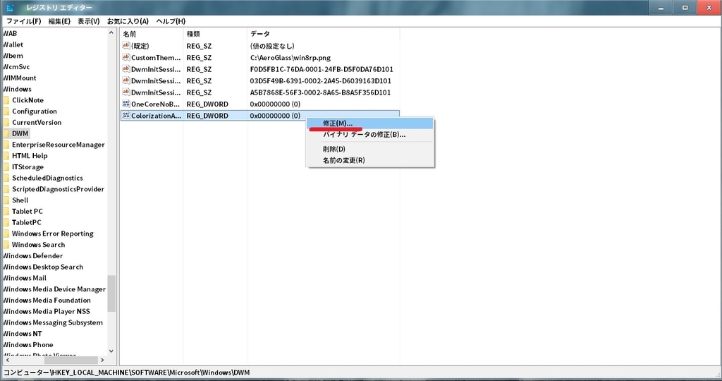Click the ColorizationA... DWORD value icon
The height and width of the screenshot is (381, 722).
126,115
